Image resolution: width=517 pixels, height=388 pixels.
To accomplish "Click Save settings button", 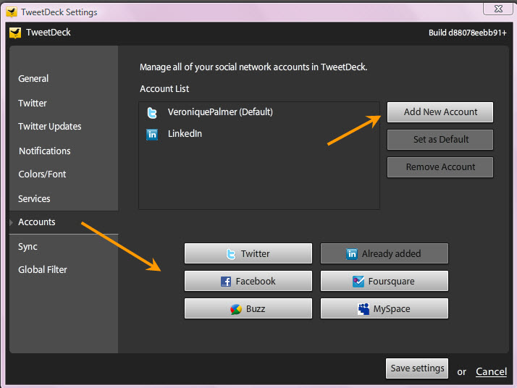I will pos(417,368).
